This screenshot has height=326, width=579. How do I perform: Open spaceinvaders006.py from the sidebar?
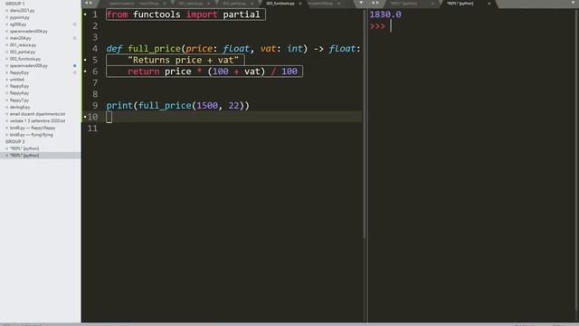(x=28, y=66)
